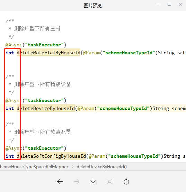Go to the next image arrow
Image resolution: width=186 pixels, height=192 pixels.
(x=77, y=182)
